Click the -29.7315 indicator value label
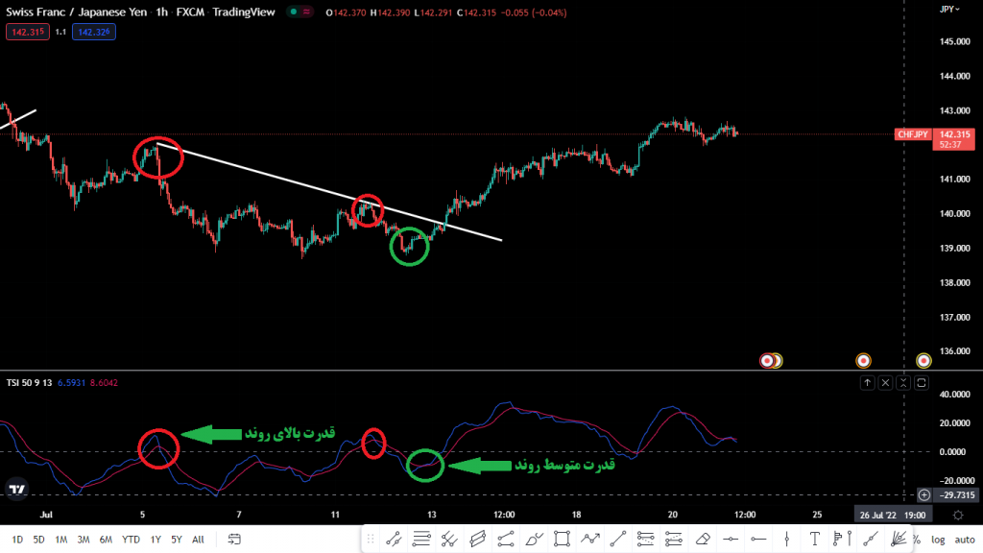The height and width of the screenshot is (553, 983). 957,495
